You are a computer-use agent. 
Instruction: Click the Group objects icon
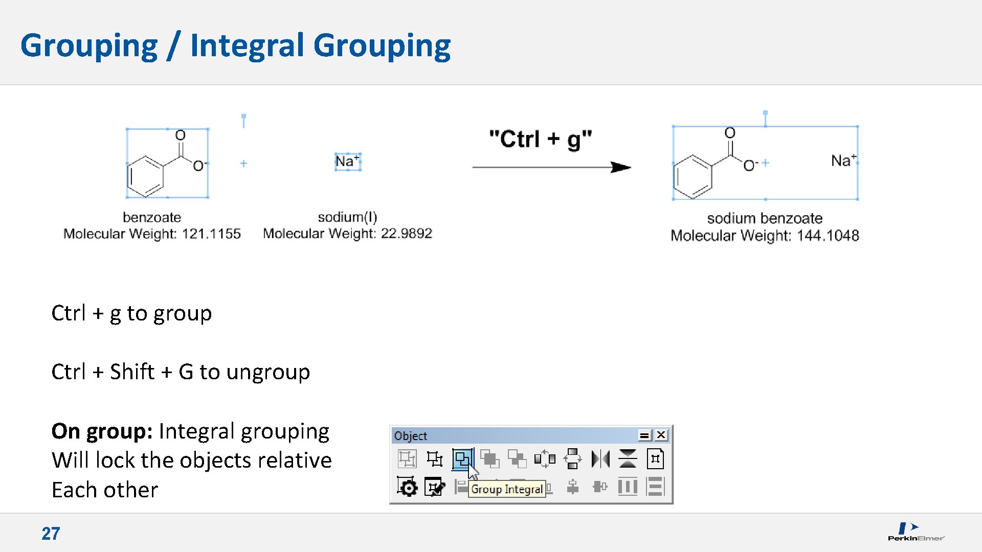(407, 459)
